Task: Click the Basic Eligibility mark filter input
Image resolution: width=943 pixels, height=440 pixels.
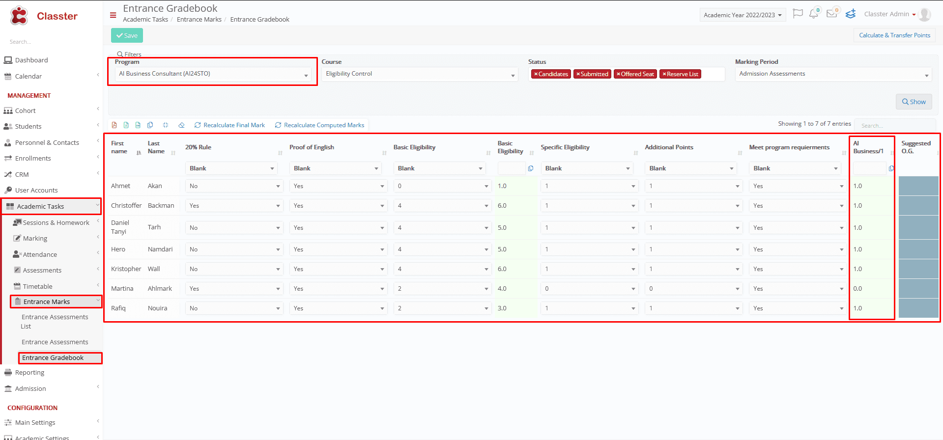Action: click(511, 168)
